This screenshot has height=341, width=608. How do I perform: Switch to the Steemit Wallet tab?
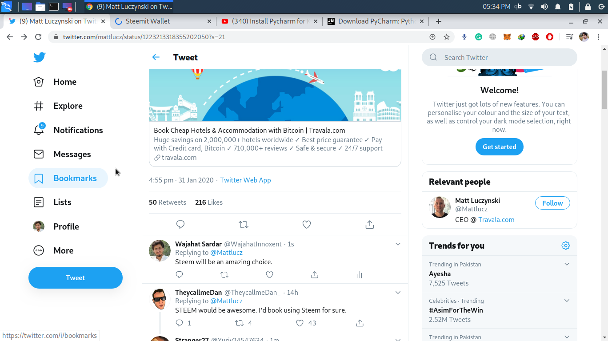coord(163,21)
